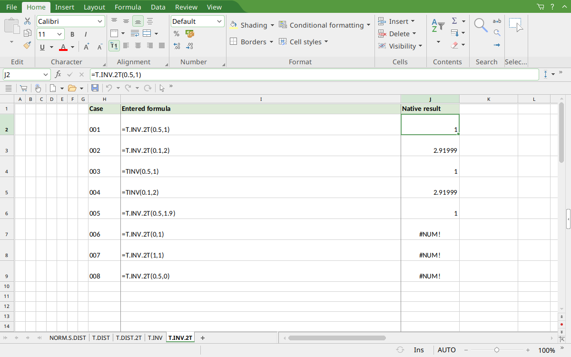
Task: Open Replace a→b icon
Action: (x=497, y=21)
